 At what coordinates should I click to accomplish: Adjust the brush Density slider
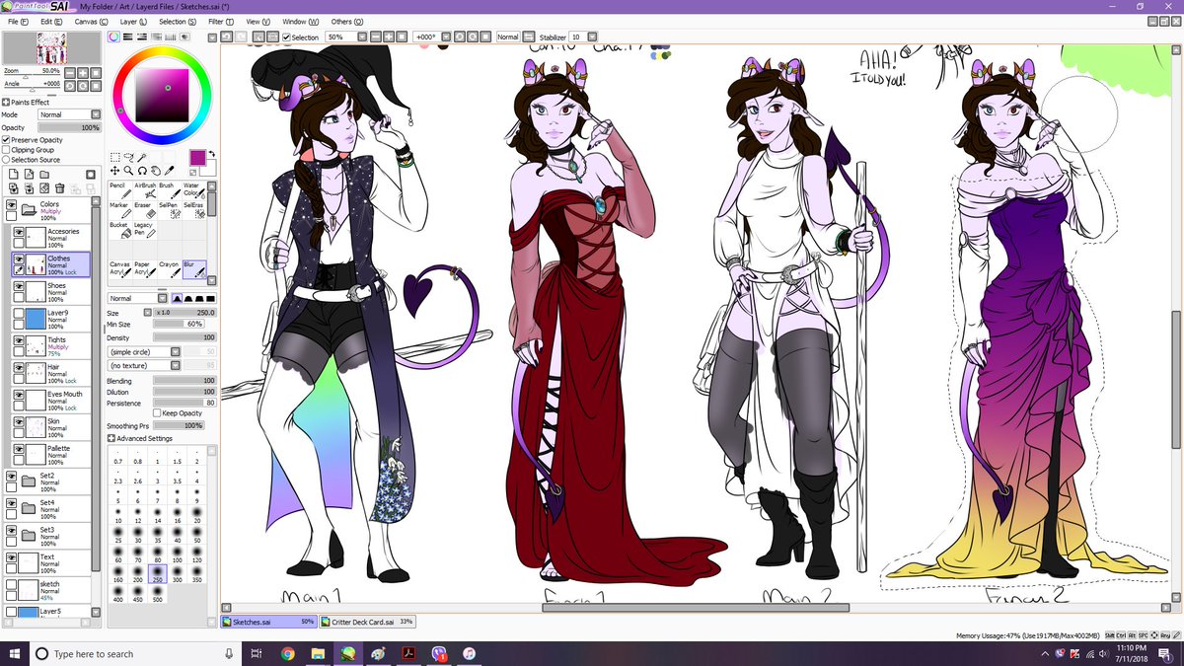click(185, 337)
